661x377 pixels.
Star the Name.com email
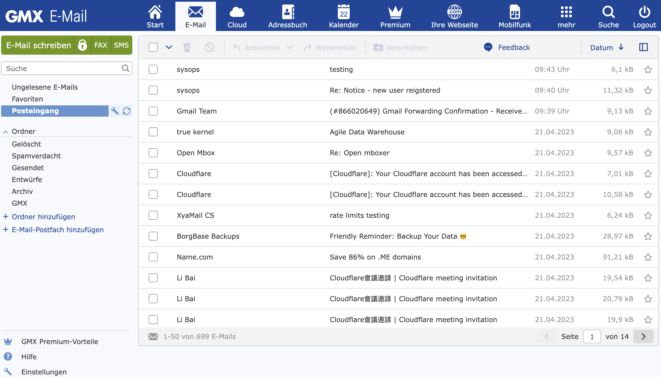[x=648, y=257]
